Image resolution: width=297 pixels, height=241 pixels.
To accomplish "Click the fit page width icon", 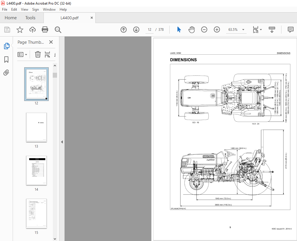I will [256, 30].
